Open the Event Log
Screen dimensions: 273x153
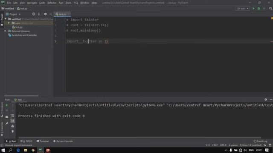tap(261, 141)
